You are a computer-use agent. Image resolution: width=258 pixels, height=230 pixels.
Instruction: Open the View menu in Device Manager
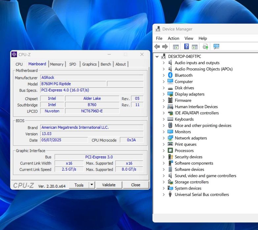coord(189,38)
